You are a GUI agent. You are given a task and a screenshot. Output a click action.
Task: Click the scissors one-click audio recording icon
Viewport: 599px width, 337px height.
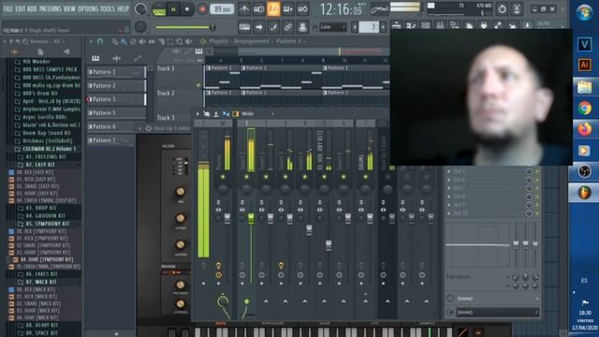(517, 8)
